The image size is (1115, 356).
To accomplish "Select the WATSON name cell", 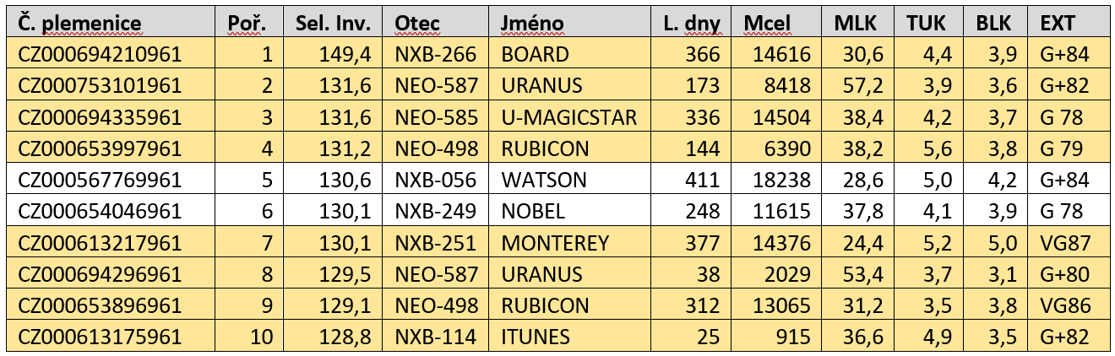I will 543,180.
